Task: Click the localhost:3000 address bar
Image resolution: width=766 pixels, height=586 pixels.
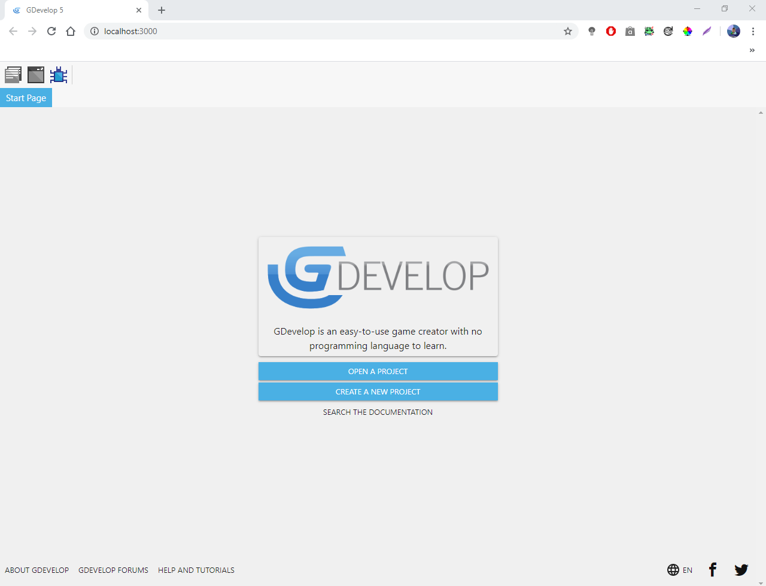Action: click(331, 31)
